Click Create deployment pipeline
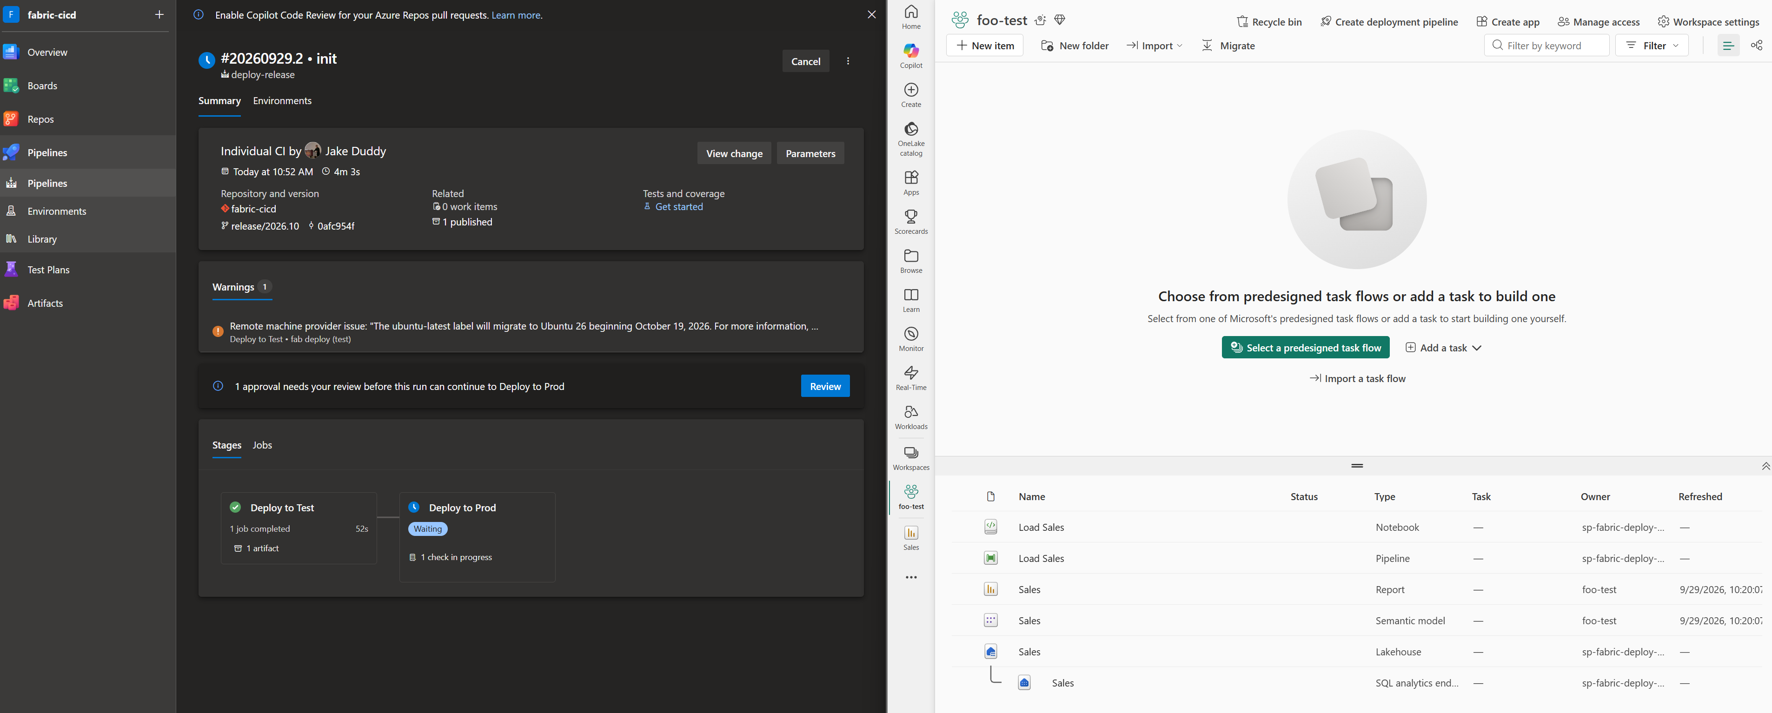The width and height of the screenshot is (1772, 713). pos(1389,22)
